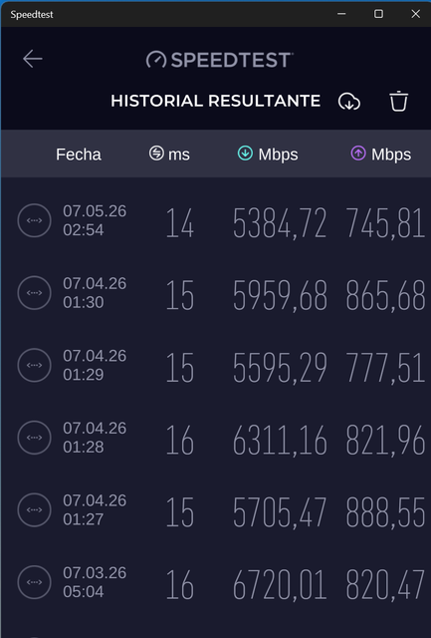
Task: Open the result with download 6311,16
Action: point(215,438)
